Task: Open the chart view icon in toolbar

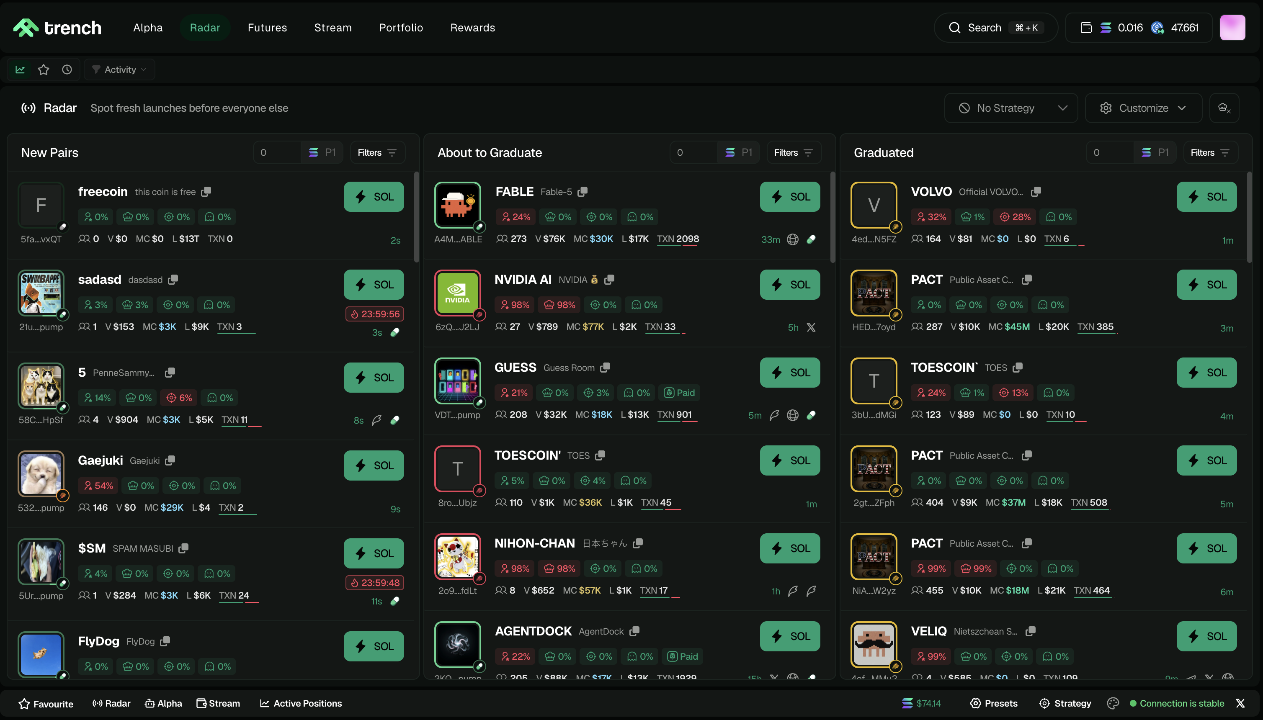Action: click(x=20, y=70)
